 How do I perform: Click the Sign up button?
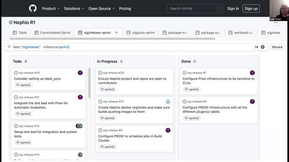(x=251, y=9)
